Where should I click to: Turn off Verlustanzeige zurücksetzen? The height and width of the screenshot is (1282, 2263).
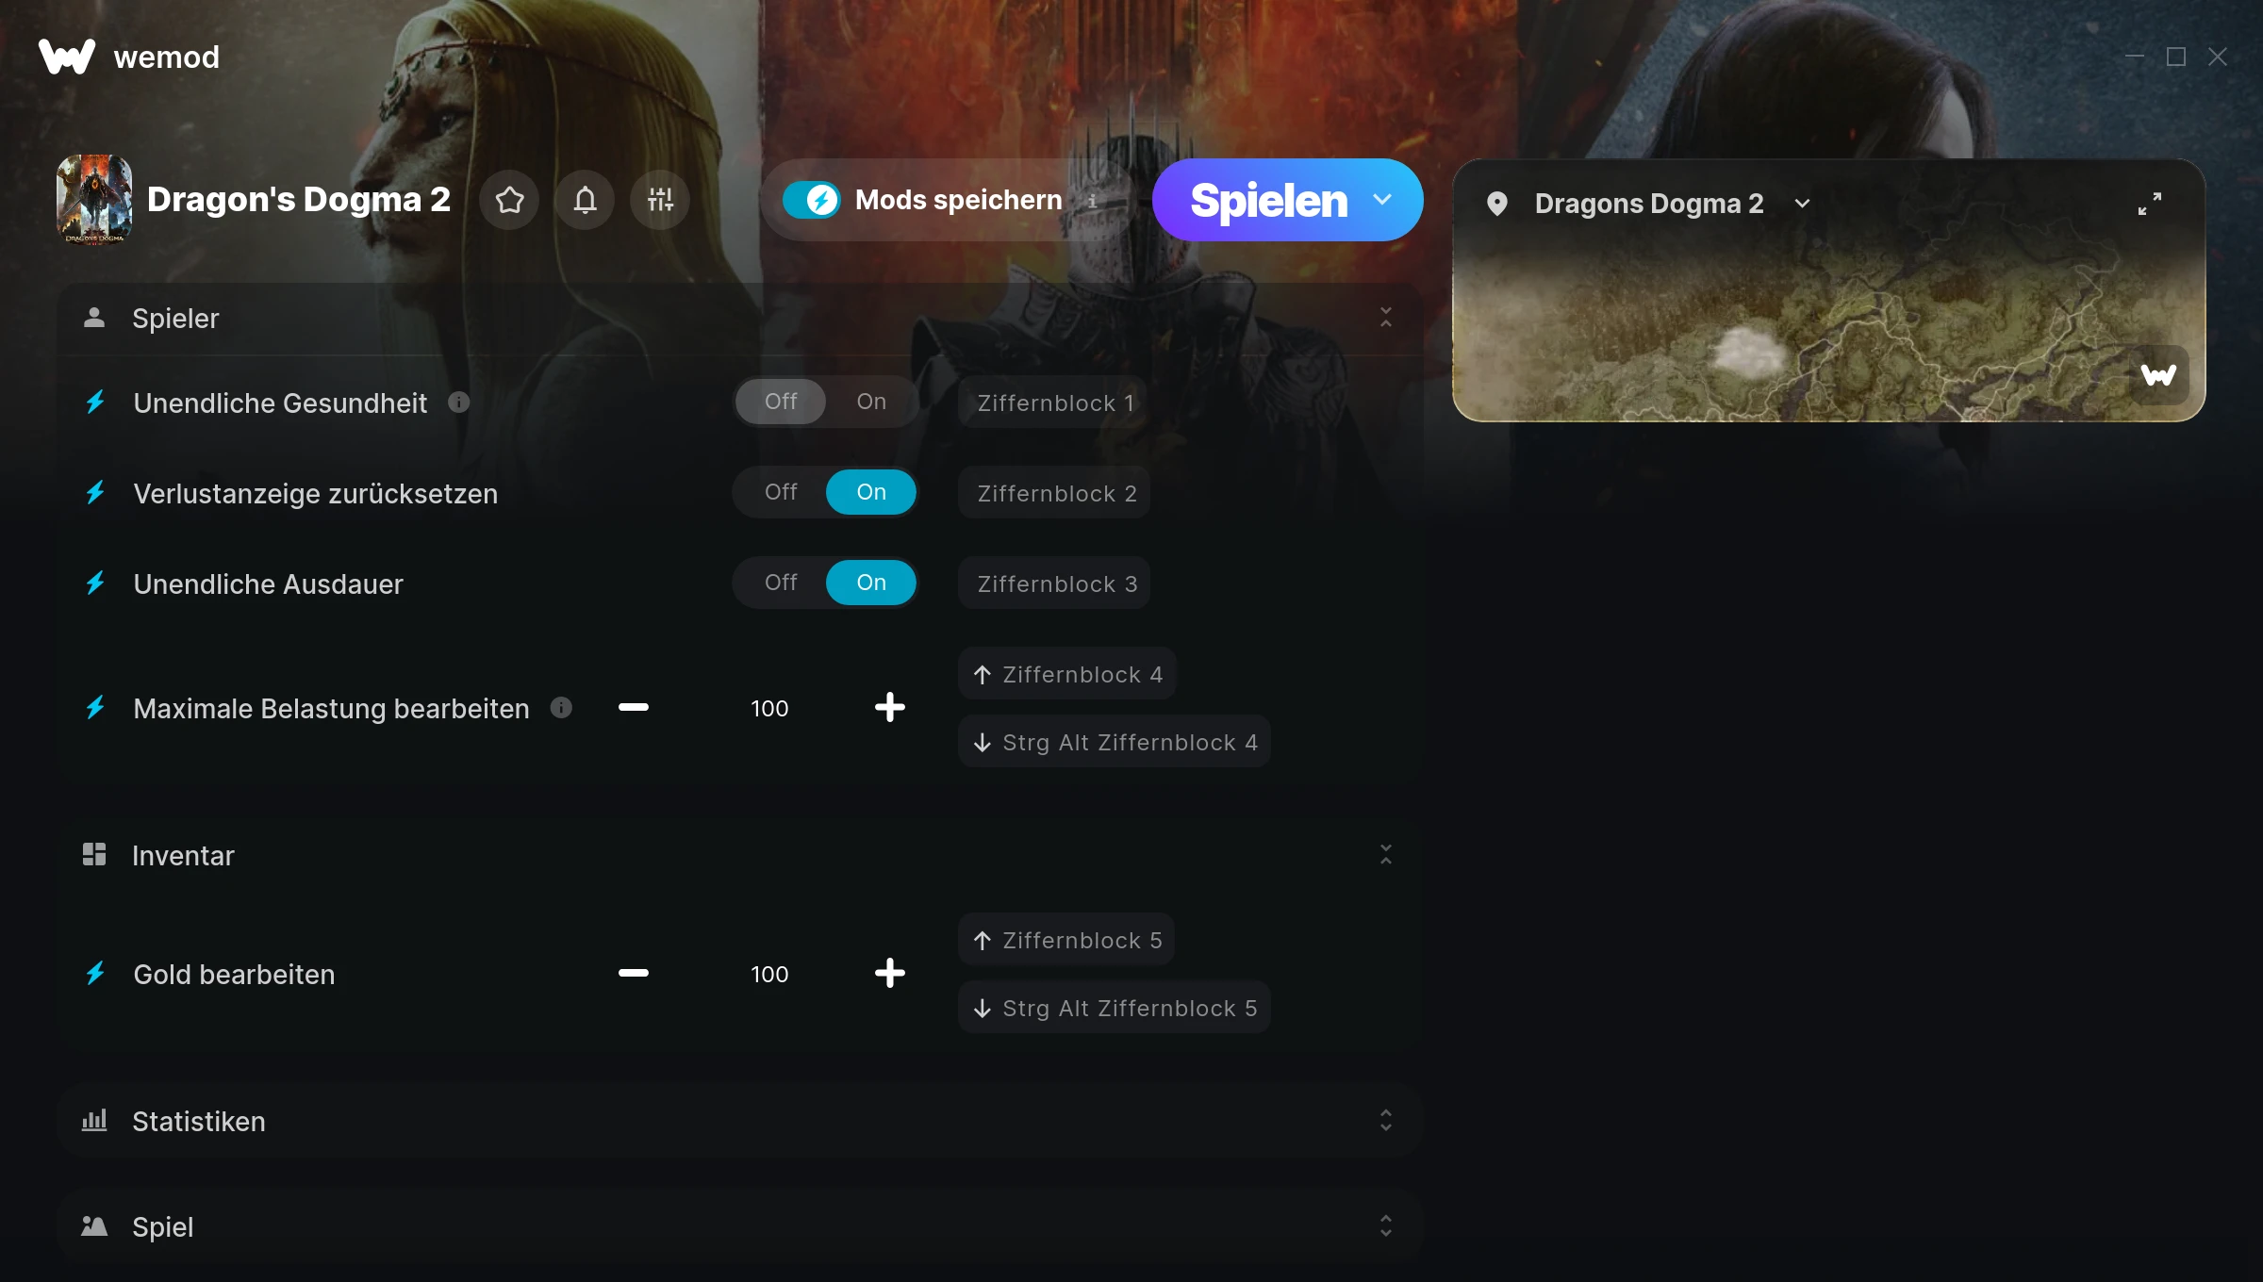click(781, 492)
